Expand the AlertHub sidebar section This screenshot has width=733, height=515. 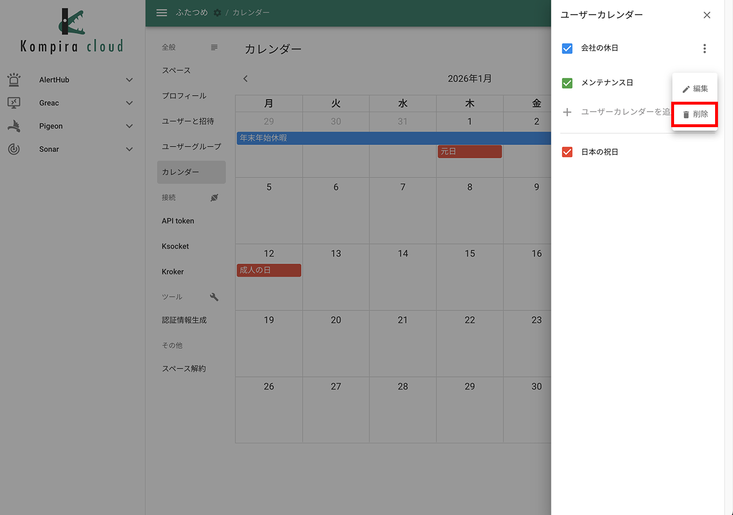point(129,79)
